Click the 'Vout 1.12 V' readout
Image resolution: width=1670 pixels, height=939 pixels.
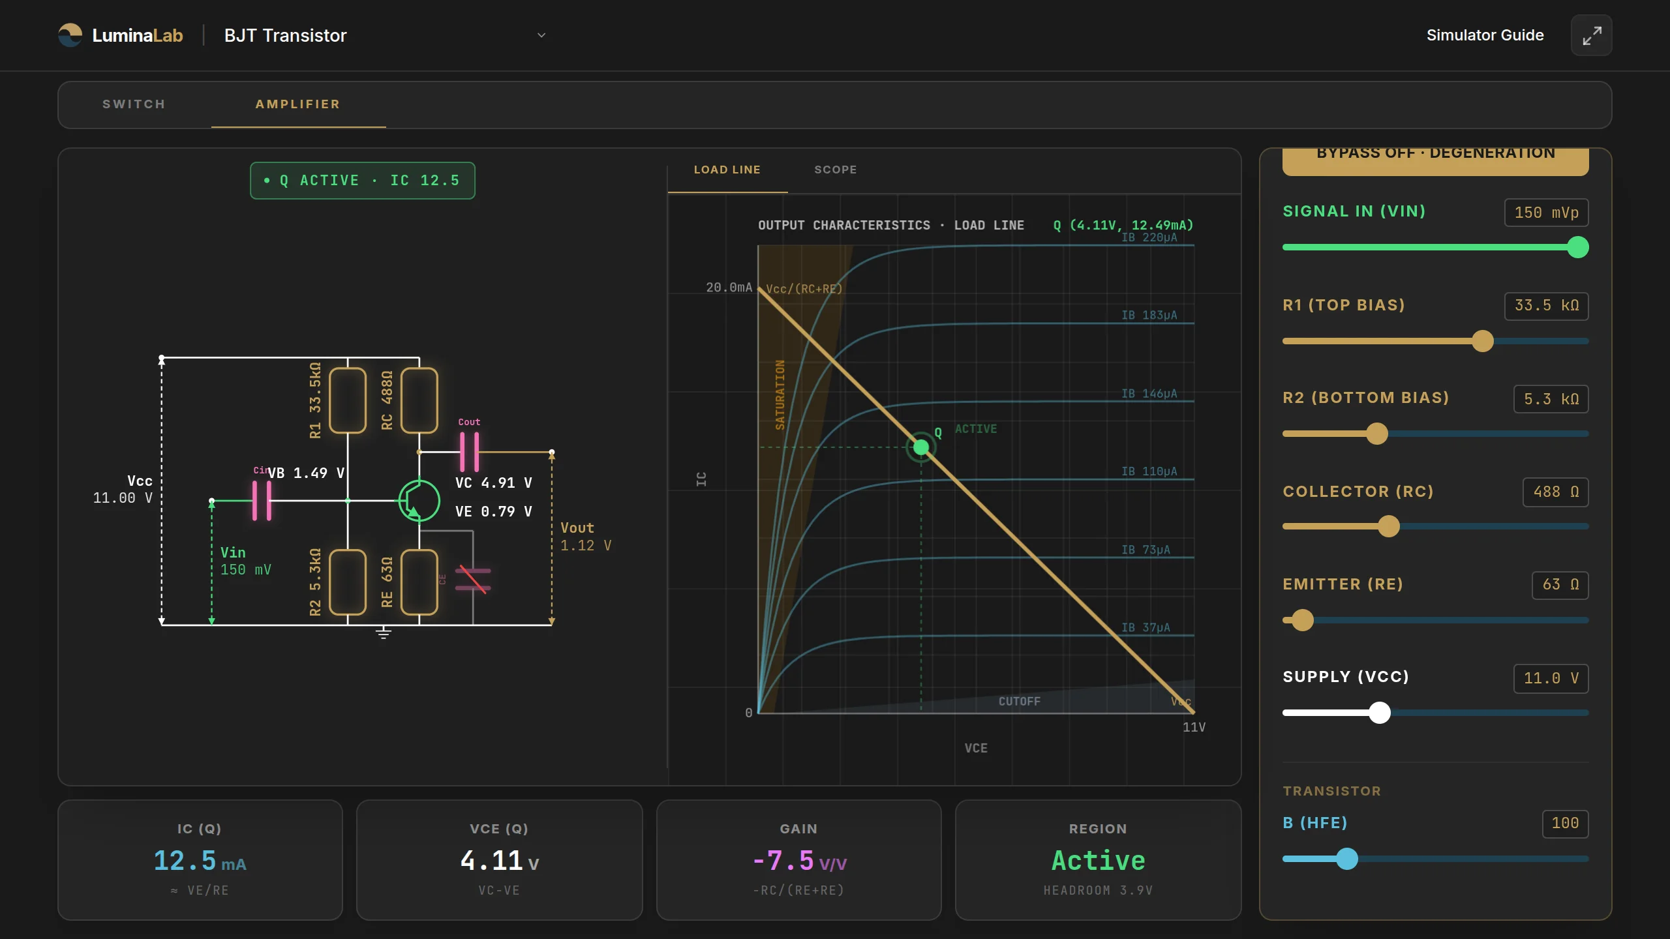586,537
